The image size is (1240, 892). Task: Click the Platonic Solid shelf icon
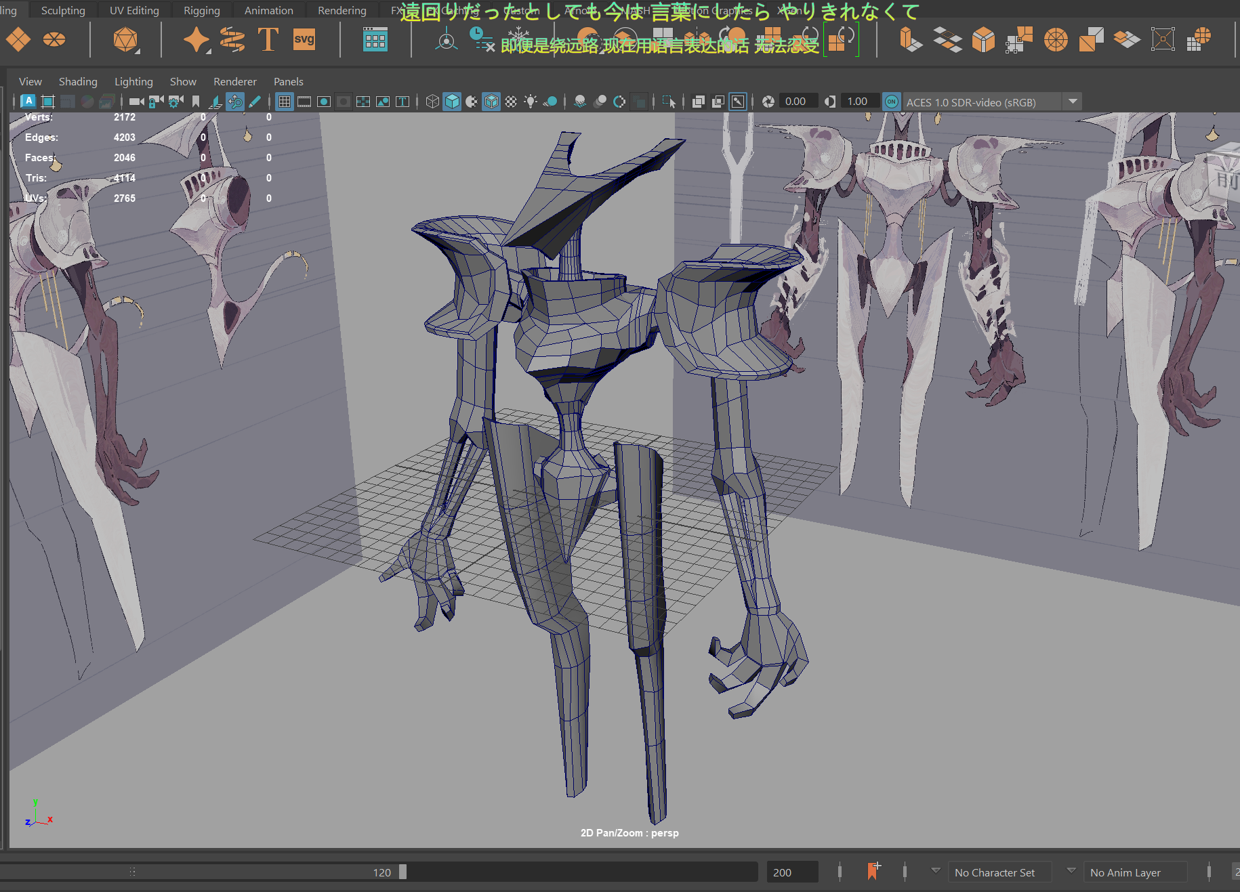[x=125, y=39]
